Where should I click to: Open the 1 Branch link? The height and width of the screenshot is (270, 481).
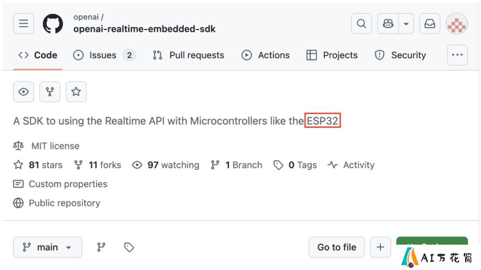(x=244, y=165)
